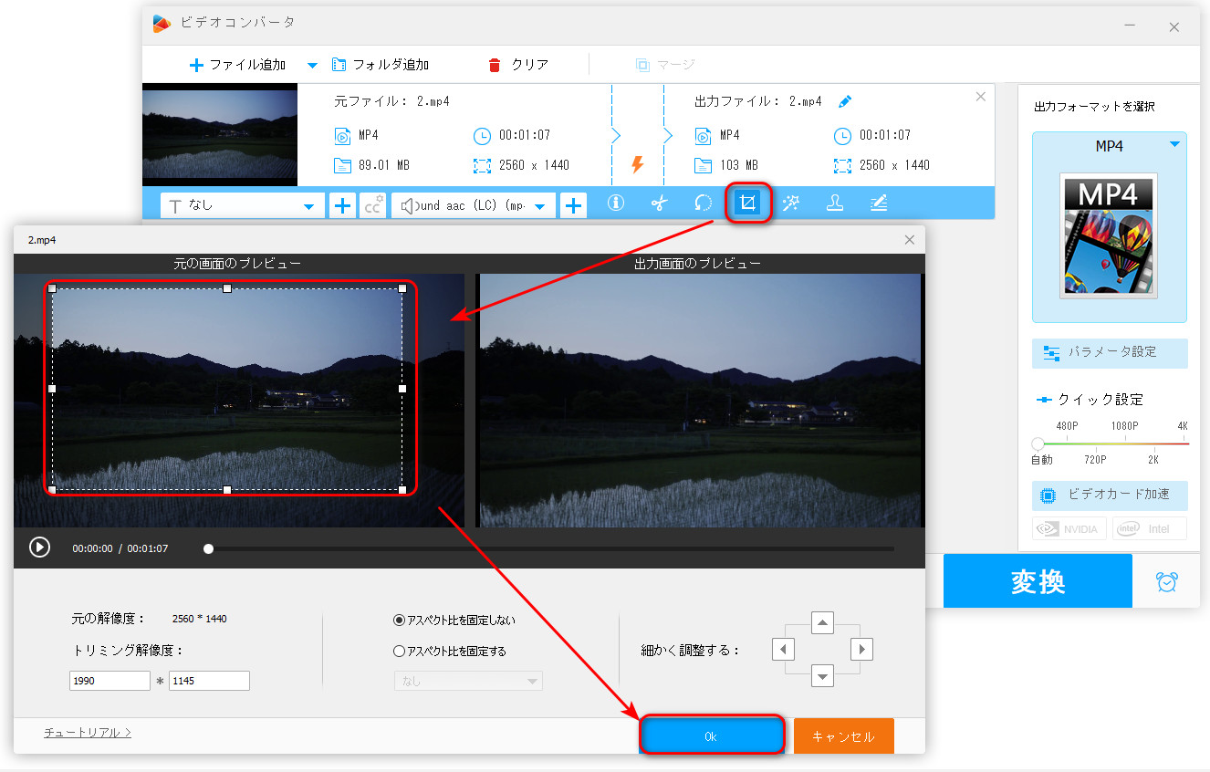Toggle NVIDIA acceleration option
This screenshot has height=772, width=1210.
1069,528
